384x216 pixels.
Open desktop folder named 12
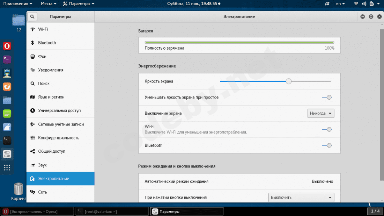click(19, 23)
